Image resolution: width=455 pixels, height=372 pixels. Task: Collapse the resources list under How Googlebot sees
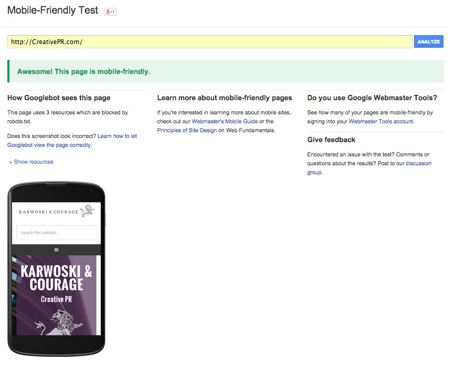(x=34, y=162)
